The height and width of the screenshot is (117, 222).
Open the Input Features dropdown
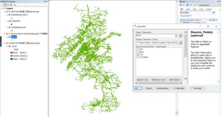[176, 35]
